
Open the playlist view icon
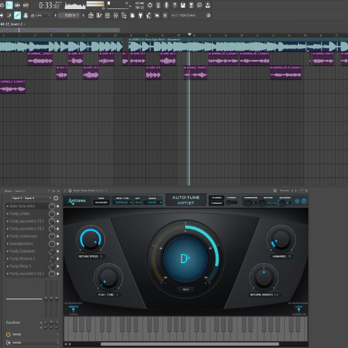click(x=91, y=15)
